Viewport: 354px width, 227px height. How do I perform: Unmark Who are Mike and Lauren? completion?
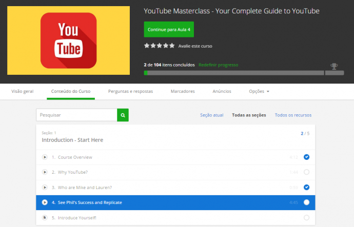[306, 188]
